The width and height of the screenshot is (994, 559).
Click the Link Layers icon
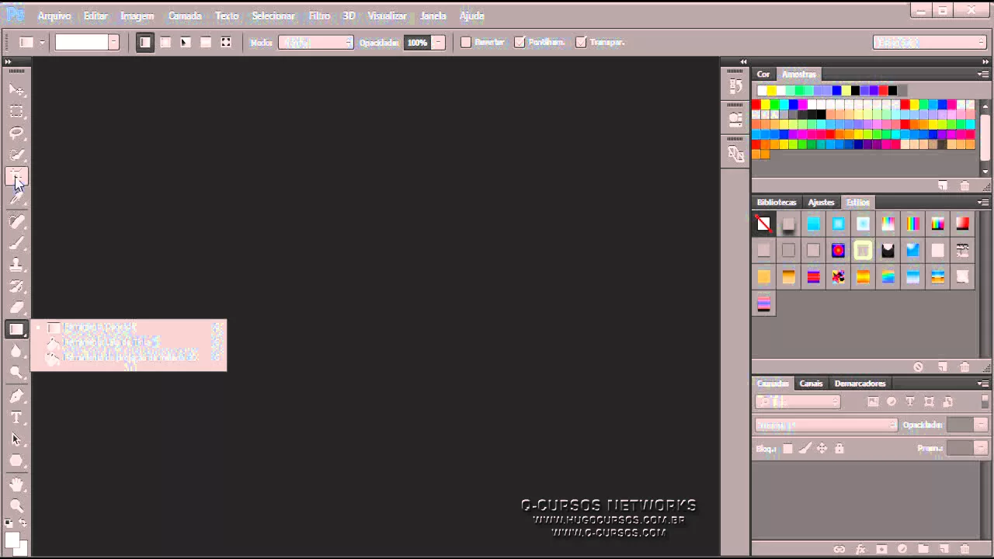[839, 550]
